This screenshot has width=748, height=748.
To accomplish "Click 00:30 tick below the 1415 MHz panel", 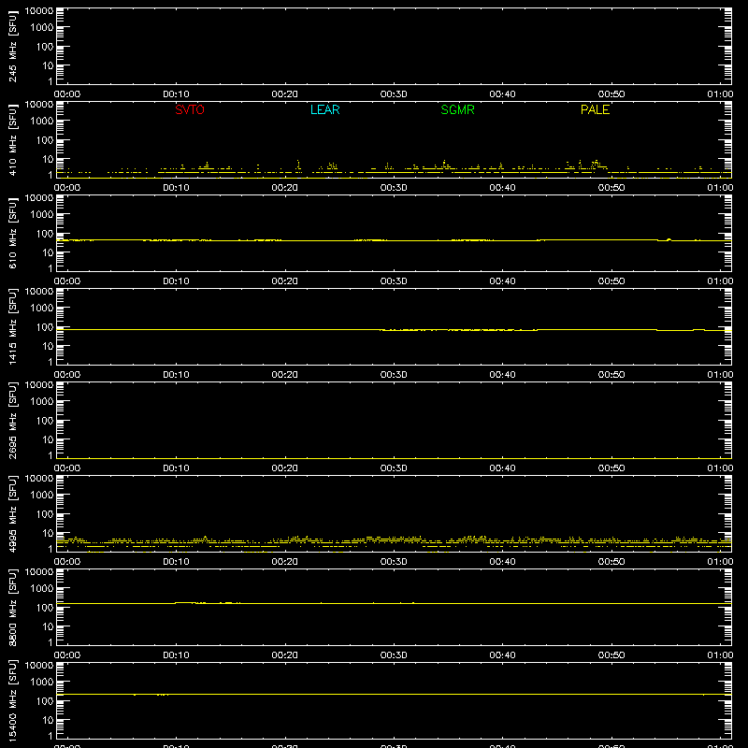I will click(x=394, y=375).
